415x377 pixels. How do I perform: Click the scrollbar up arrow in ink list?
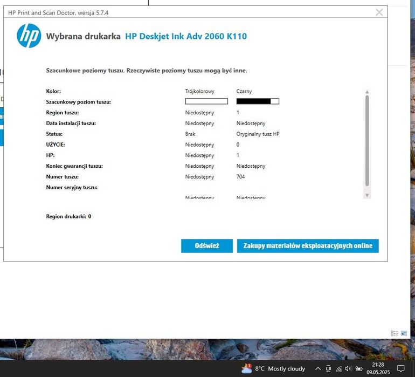367,92
